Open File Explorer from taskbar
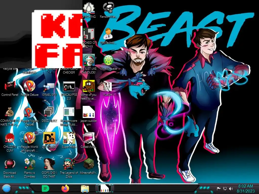 (x=85, y=189)
